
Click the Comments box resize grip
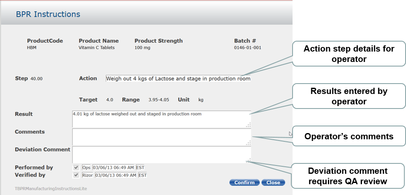[x=249, y=143]
